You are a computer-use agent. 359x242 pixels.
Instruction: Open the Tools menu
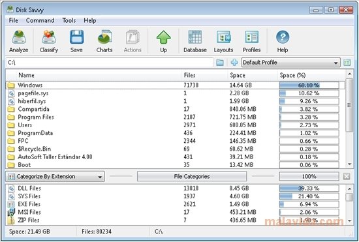(x=69, y=20)
